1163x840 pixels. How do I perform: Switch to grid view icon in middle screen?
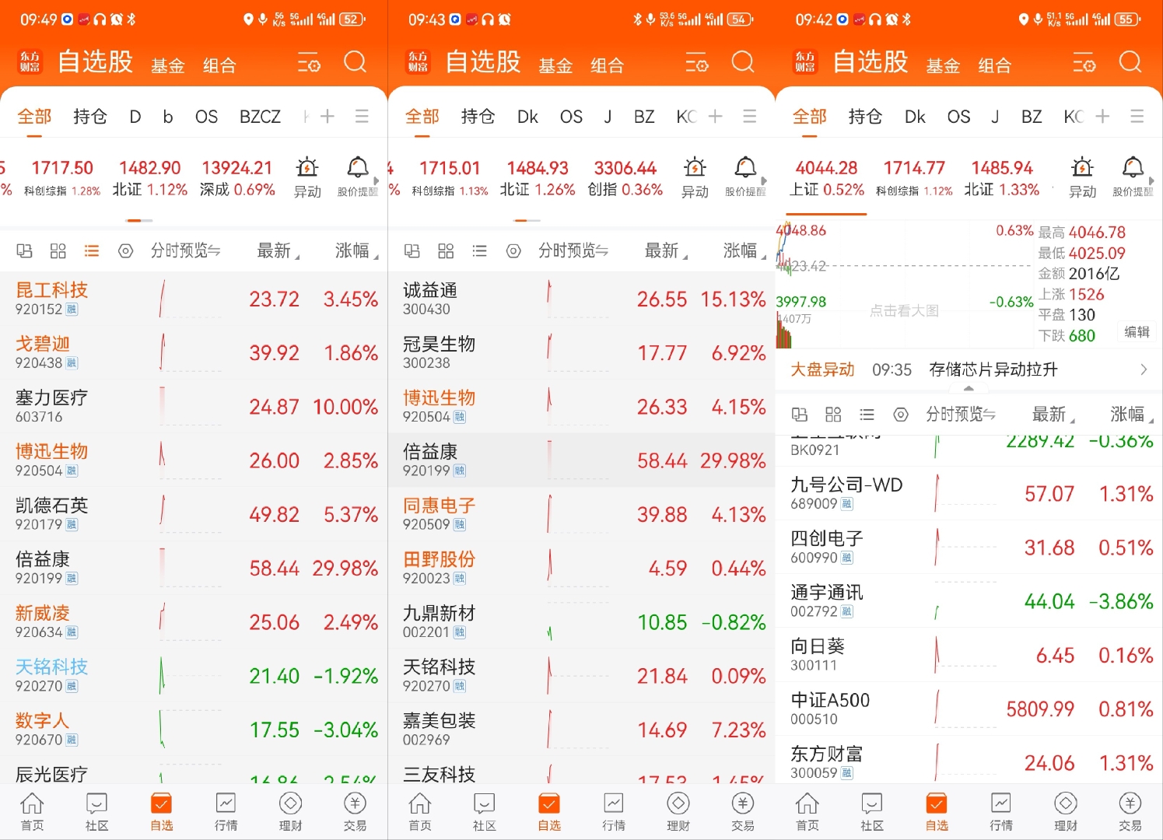pos(446,251)
